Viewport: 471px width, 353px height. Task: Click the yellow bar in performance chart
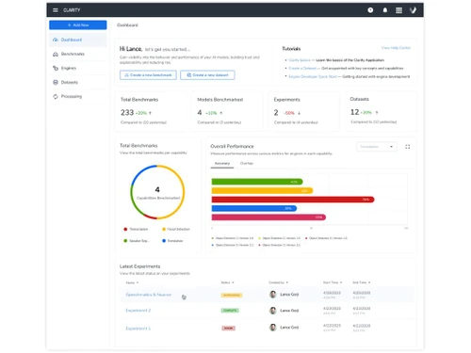(262, 190)
